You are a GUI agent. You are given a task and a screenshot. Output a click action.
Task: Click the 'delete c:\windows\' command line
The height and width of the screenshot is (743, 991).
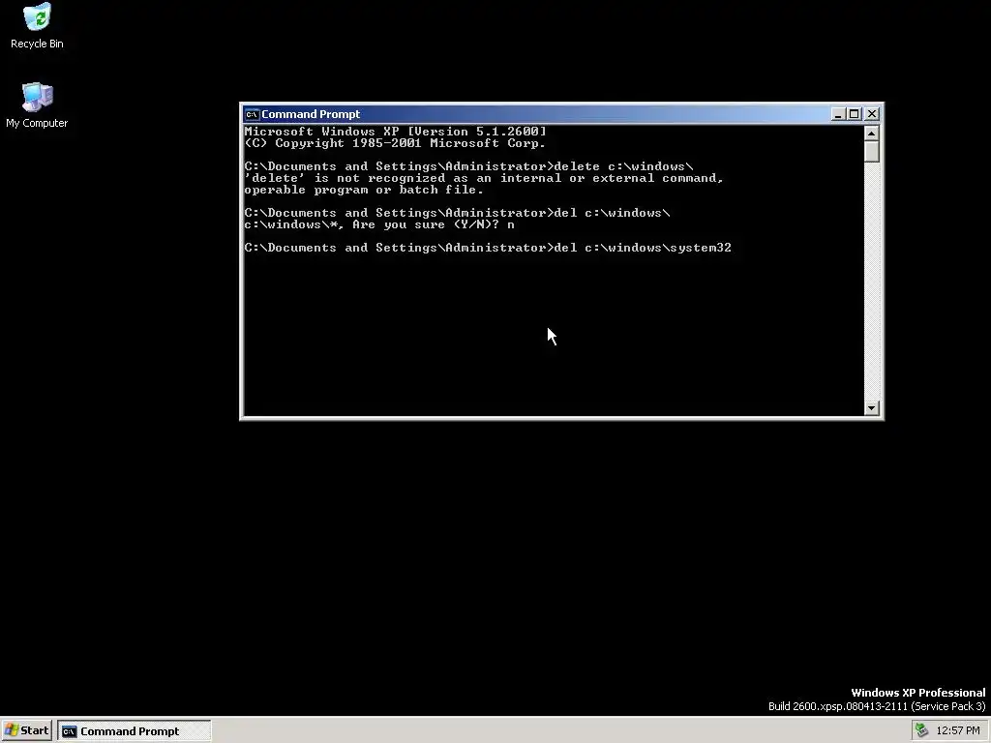469,166
